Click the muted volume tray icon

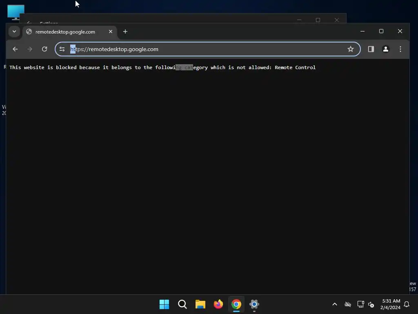tap(371, 304)
